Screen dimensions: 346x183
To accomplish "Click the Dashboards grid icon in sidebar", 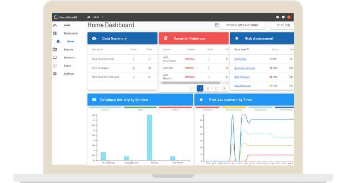I will [55, 33].
